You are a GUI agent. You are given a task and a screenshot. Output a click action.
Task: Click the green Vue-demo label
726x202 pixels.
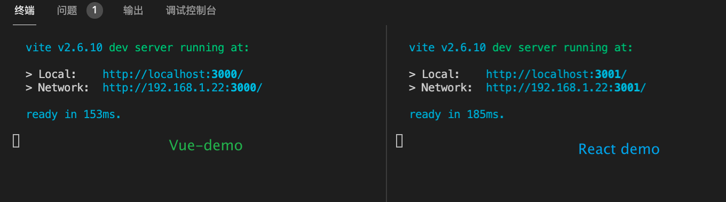[x=206, y=145]
